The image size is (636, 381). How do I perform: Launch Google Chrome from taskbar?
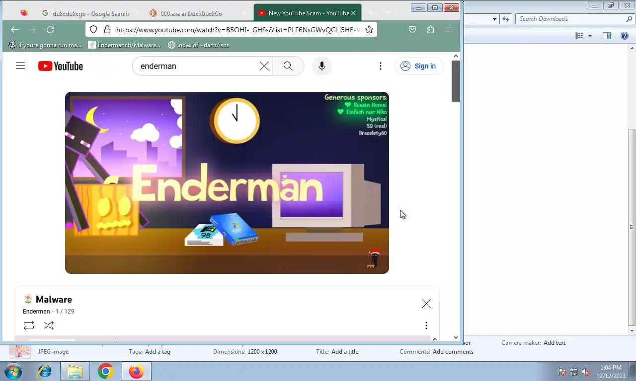point(105,371)
